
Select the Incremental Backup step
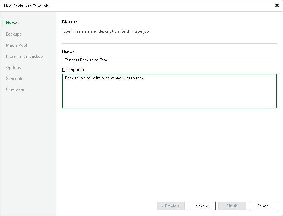tap(24, 56)
